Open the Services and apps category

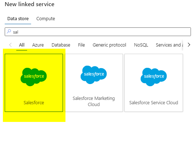click(169, 45)
